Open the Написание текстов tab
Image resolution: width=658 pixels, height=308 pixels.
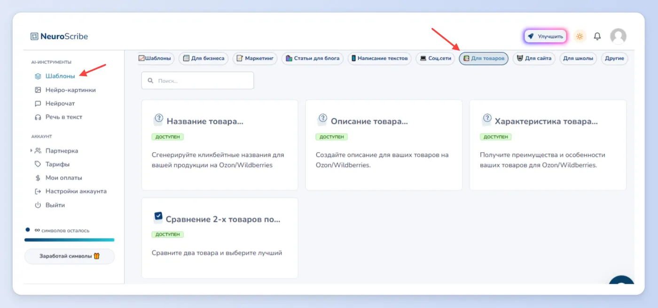point(380,59)
